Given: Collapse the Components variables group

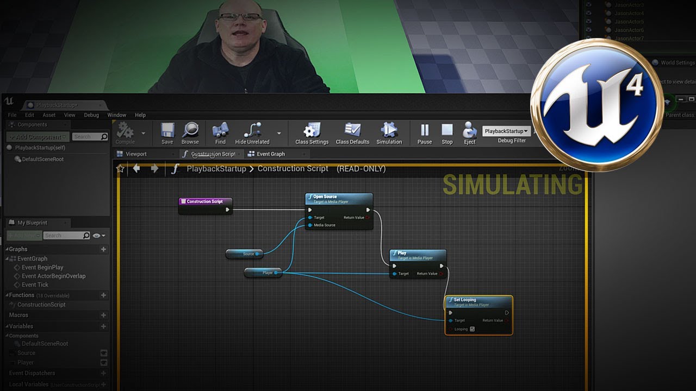Looking at the screenshot, I should (x=7, y=336).
